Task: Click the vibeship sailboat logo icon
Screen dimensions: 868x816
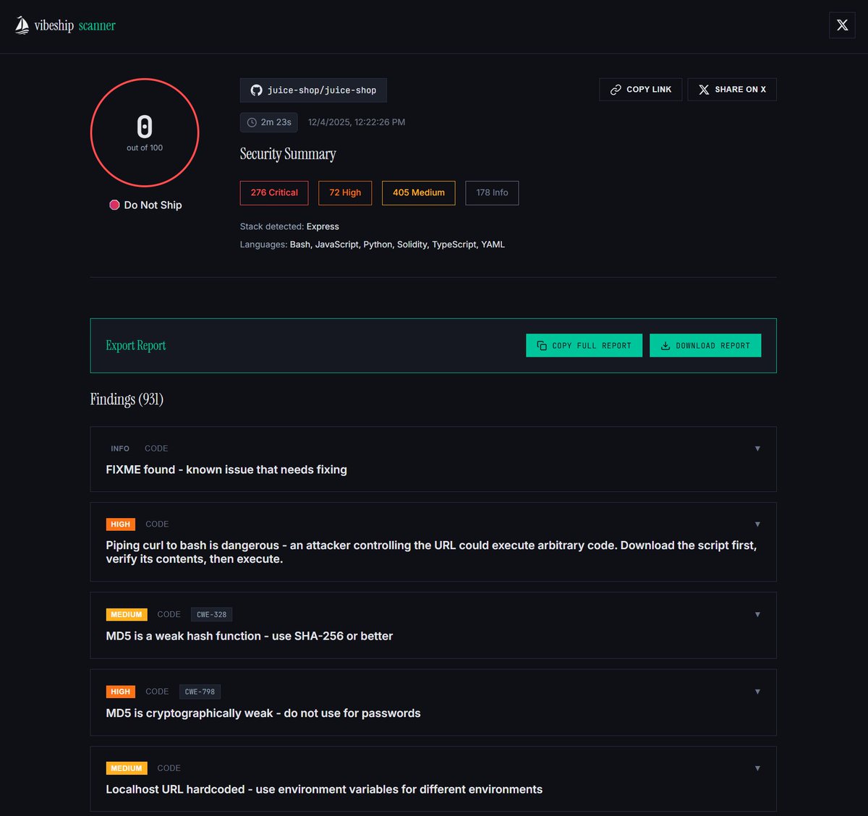Action: [22, 25]
